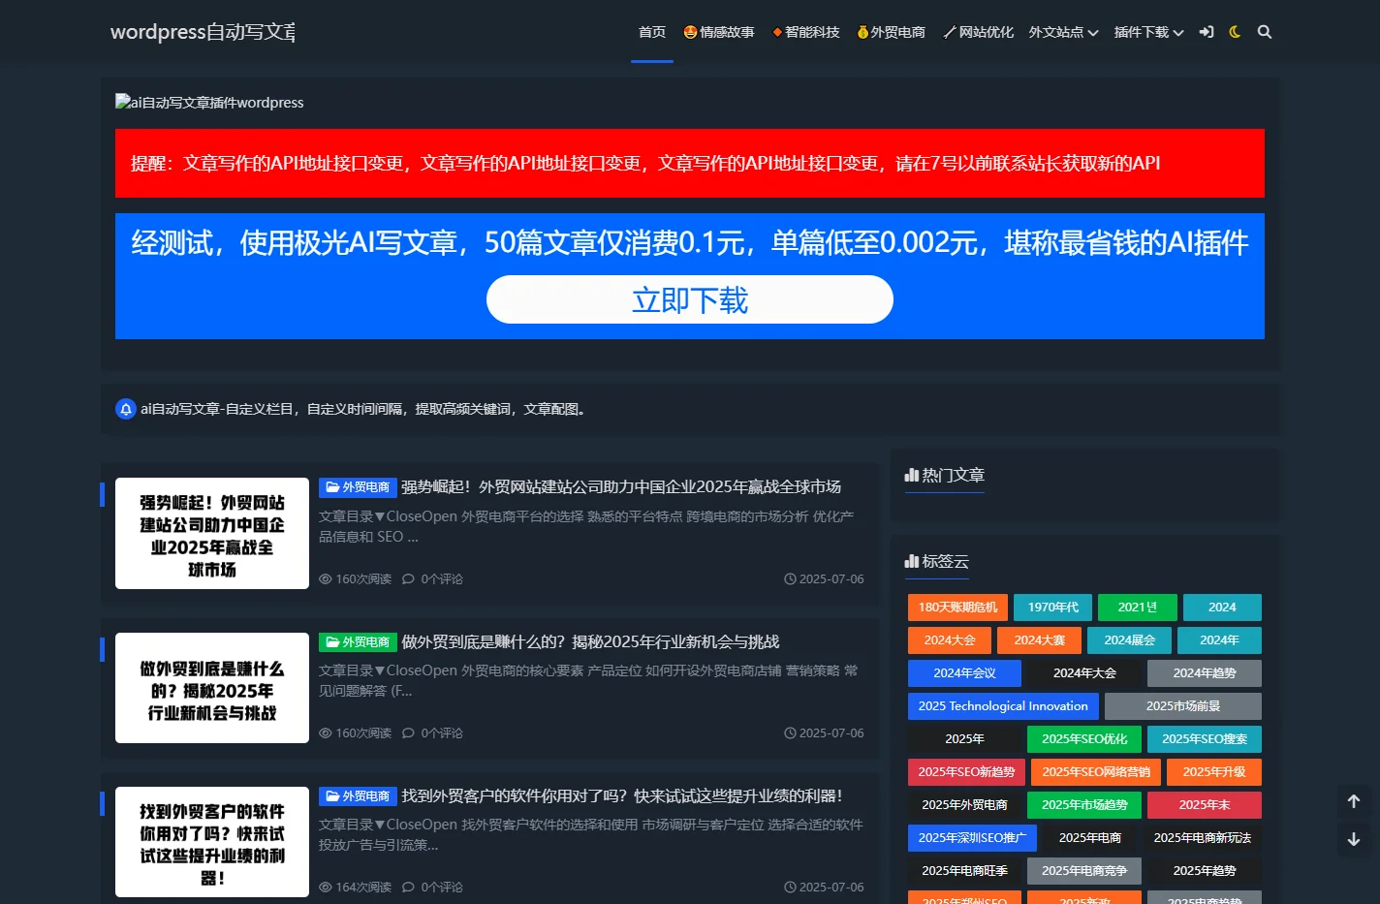The height and width of the screenshot is (904, 1380).
Task: Select the 2021년 tag
Action: (x=1138, y=608)
